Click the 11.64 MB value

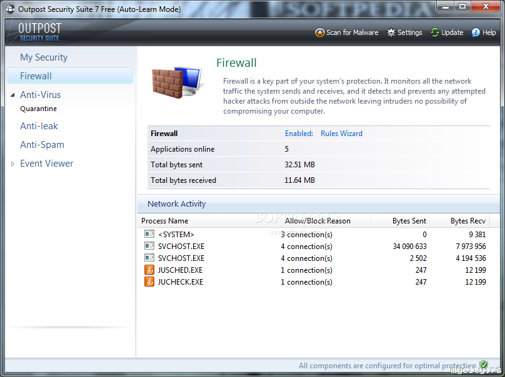point(299,180)
